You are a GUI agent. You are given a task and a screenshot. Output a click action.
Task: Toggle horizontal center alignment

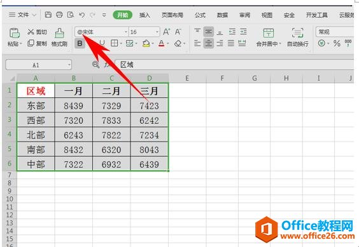(x=208, y=43)
